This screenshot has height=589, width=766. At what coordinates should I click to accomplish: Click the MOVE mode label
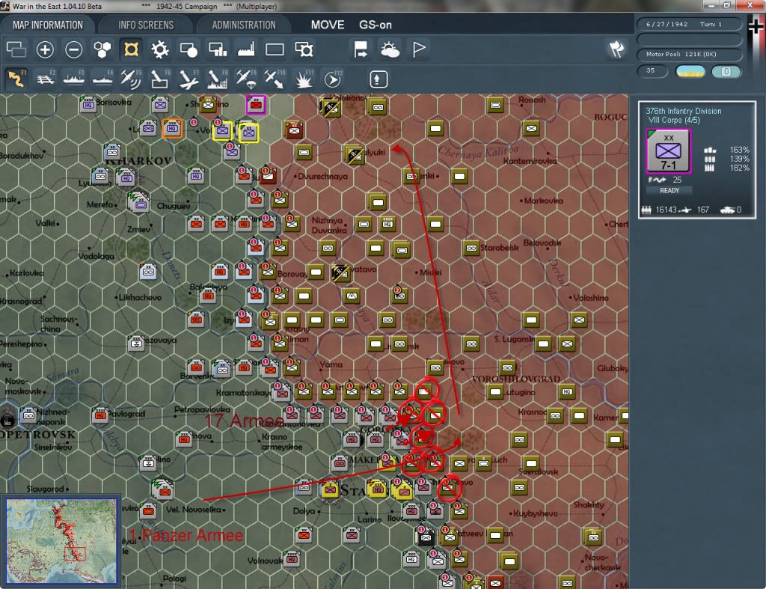coord(328,25)
